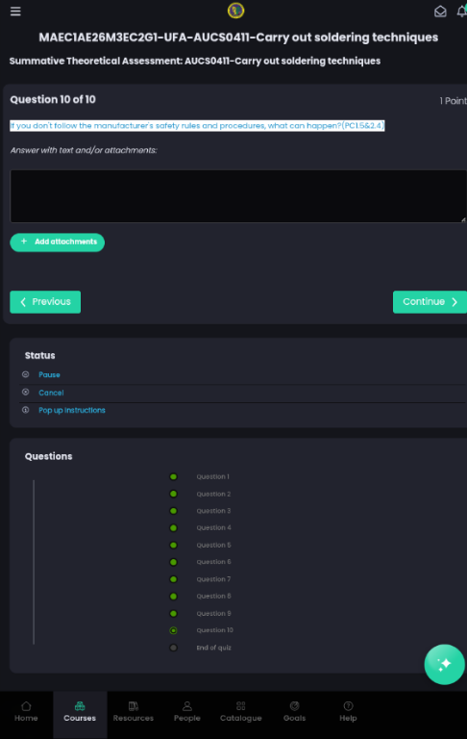
Task: Select the green dot for Question 1
Action: pyautogui.click(x=173, y=476)
